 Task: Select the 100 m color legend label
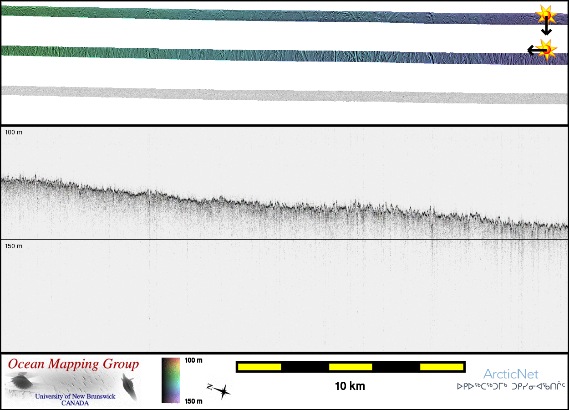pyautogui.click(x=193, y=360)
